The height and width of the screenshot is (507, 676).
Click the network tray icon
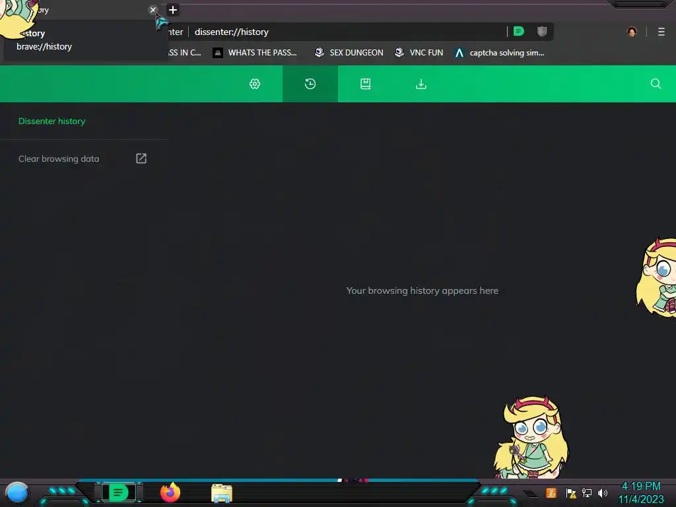(x=587, y=492)
